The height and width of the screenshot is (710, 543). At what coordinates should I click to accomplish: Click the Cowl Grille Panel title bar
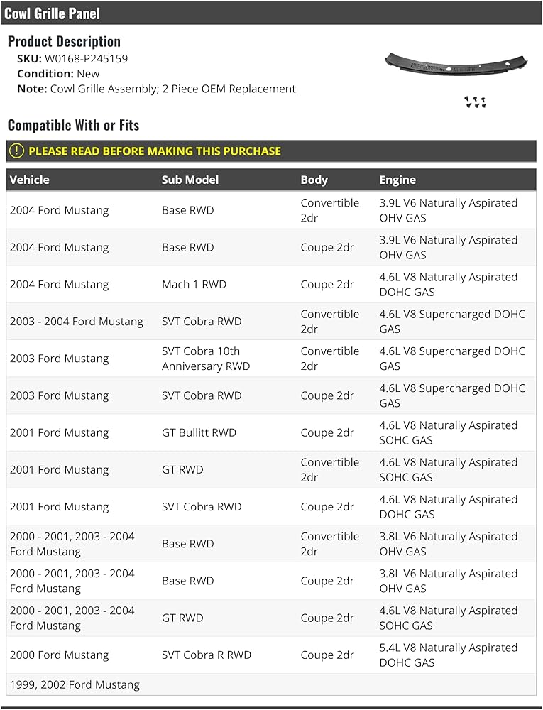click(271, 13)
